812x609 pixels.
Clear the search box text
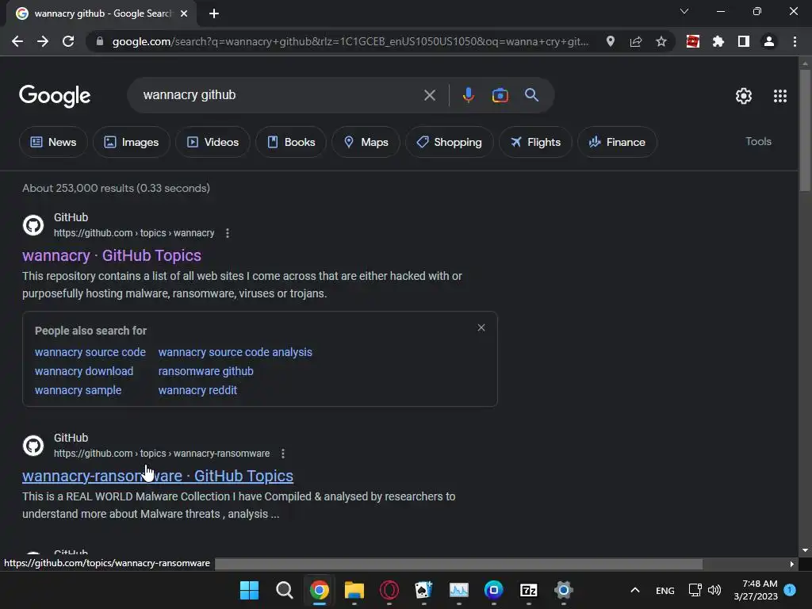point(429,95)
